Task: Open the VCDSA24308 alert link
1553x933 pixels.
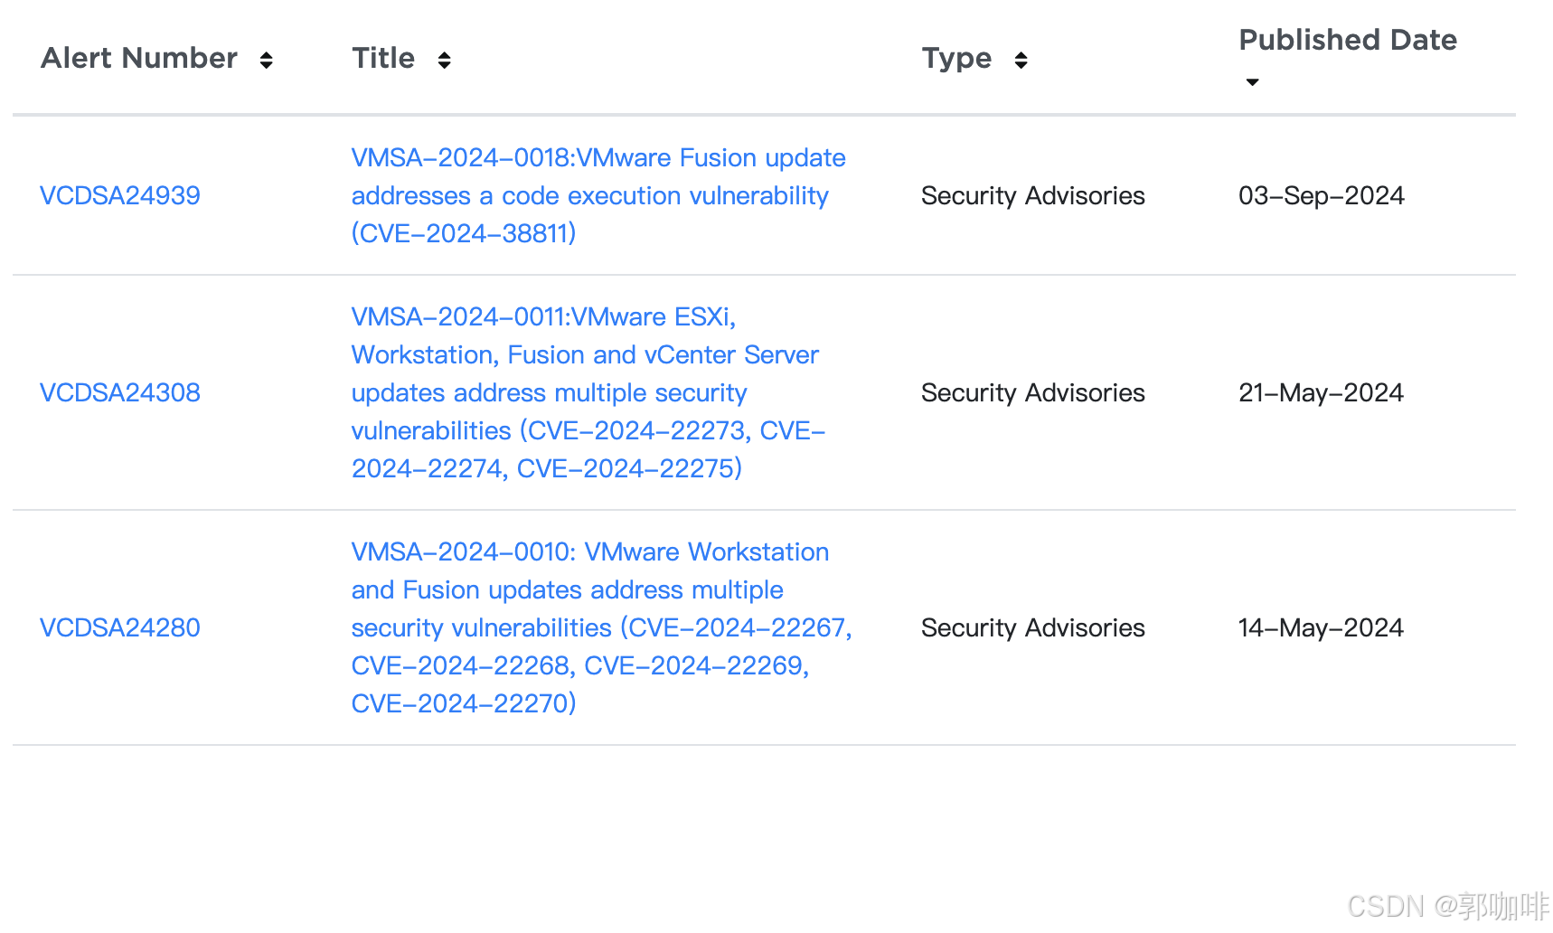Action: tap(120, 393)
